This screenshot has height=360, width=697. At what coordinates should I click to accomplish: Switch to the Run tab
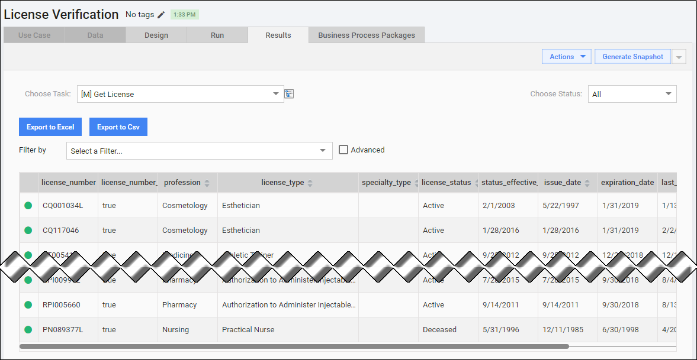point(217,35)
